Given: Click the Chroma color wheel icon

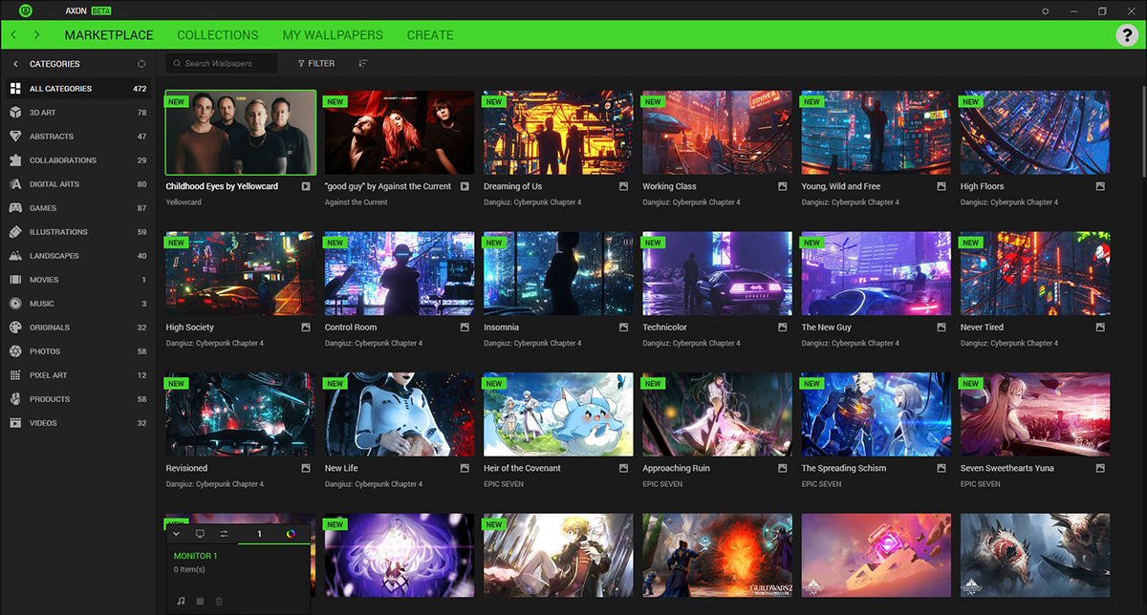Looking at the screenshot, I should pyautogui.click(x=292, y=534).
